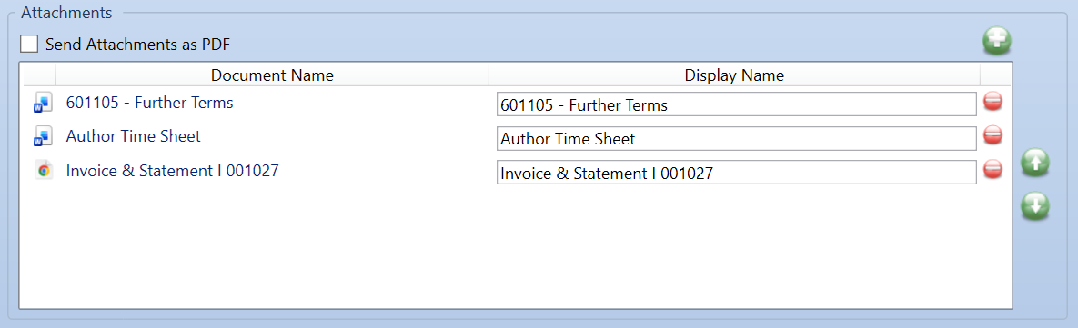1078x328 pixels.
Task: Open the Invoice & Statement I 001027 document link
Action: tap(173, 170)
